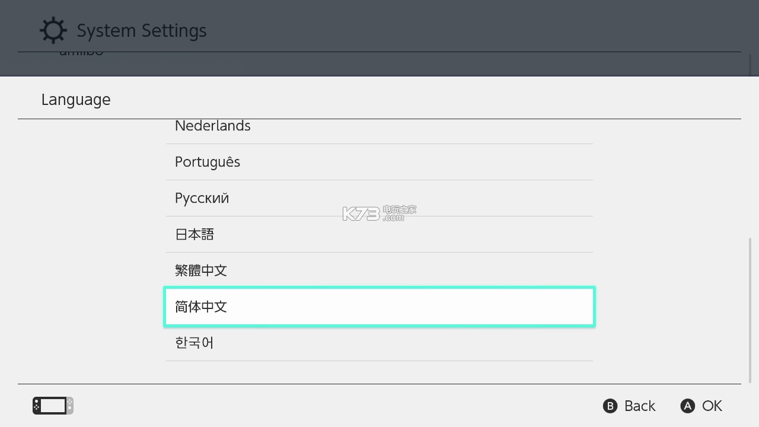Open the amiibo settings section

[81, 50]
